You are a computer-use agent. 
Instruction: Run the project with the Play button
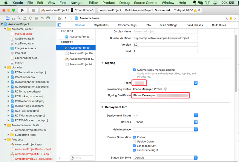pos(23,10)
